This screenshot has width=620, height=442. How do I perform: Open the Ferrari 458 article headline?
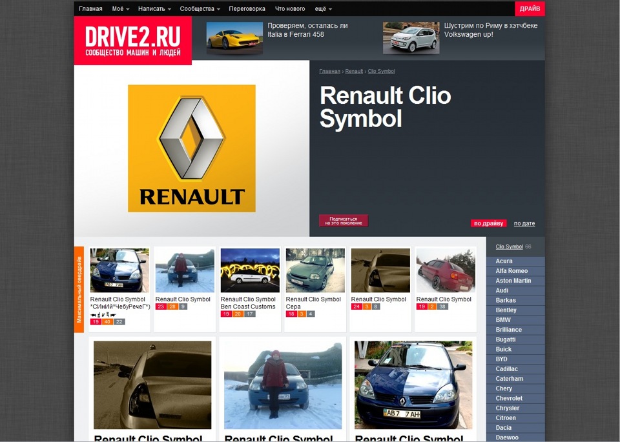[307, 30]
